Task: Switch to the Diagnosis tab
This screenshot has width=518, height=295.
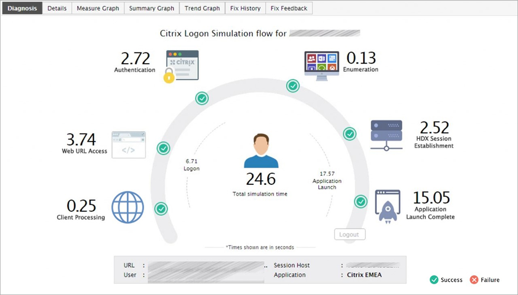Action: [22, 8]
